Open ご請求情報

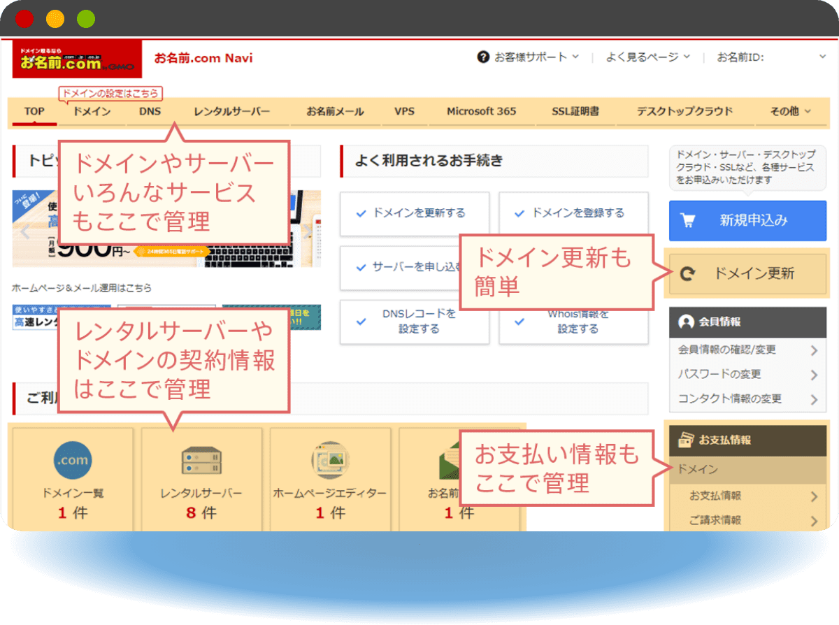click(747, 520)
